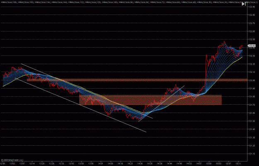Select the current price marker 132.42
This screenshot has width=259, height=166.
tap(252, 46)
